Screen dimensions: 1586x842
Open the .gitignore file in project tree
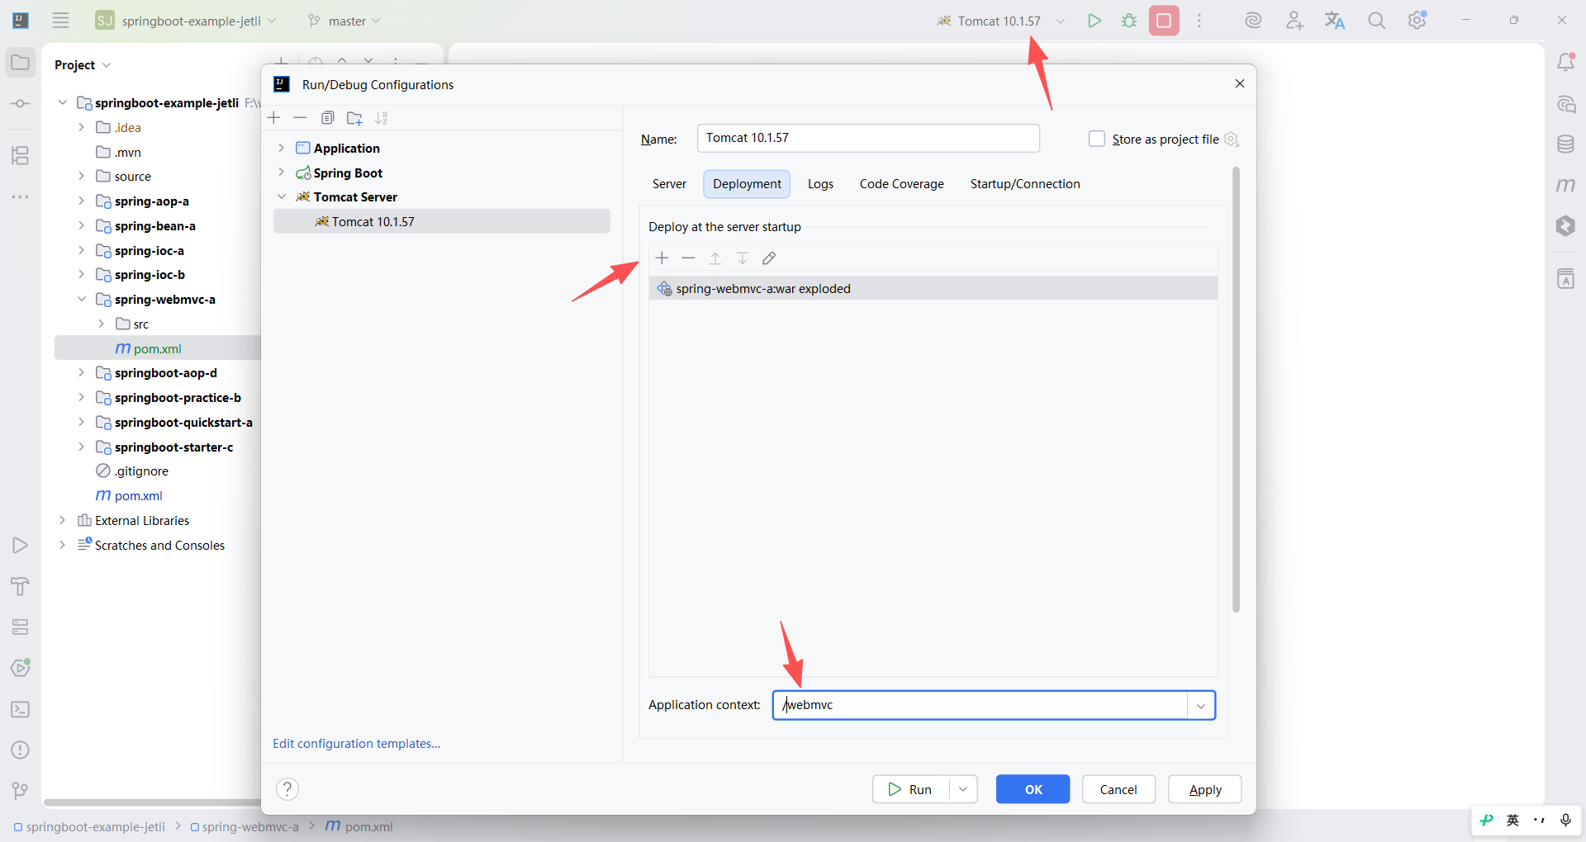[141, 471]
